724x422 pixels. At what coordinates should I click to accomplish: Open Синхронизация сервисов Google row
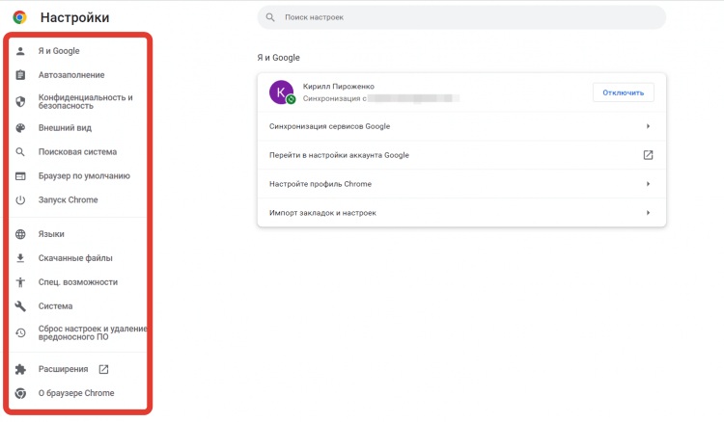[x=461, y=126]
